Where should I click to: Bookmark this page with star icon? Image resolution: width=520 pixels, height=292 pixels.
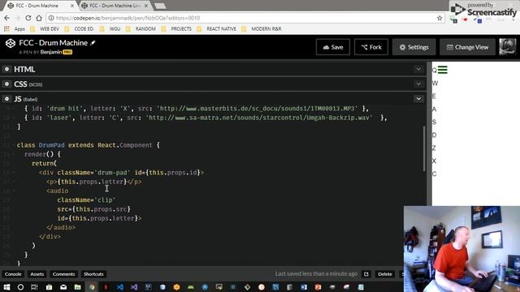pyautogui.click(x=440, y=18)
